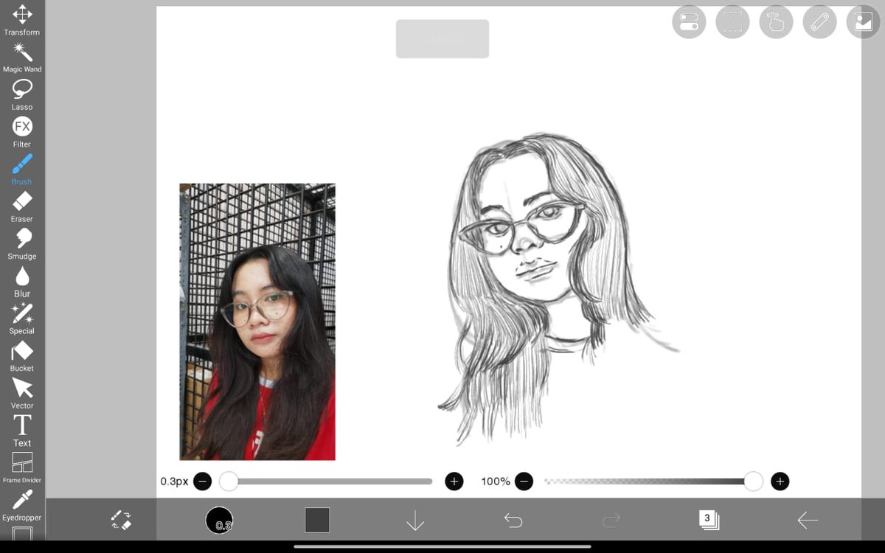
Task: Toggle the view settings switch icon
Action: [689, 22]
